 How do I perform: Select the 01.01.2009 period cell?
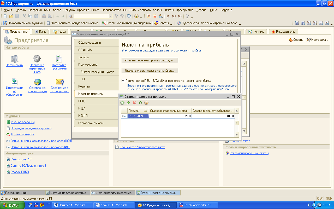[x=138, y=116]
